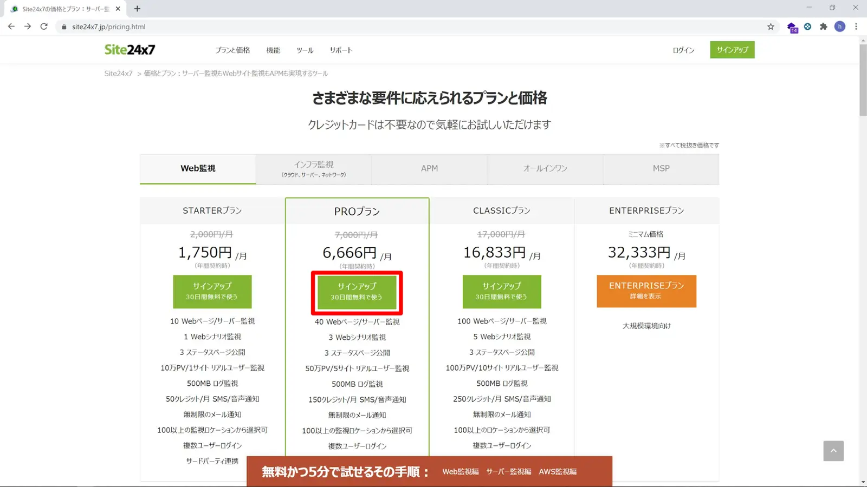867x487 pixels.
Task: Click the Web監視編 banner link
Action: (461, 472)
